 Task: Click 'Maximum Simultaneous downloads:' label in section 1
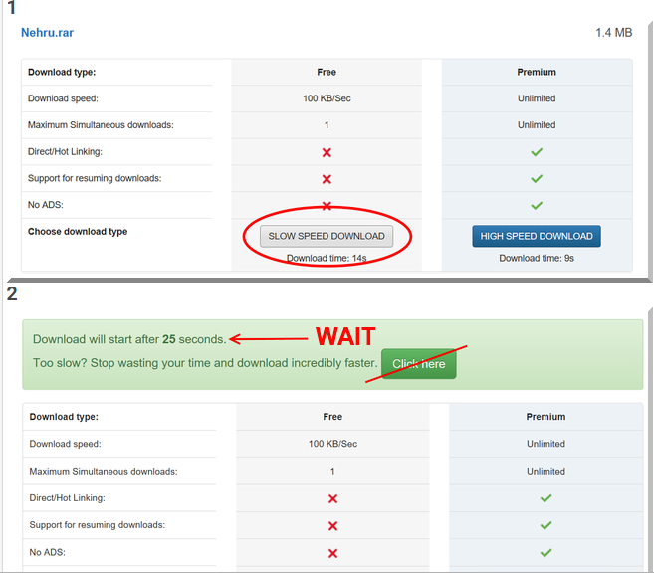coord(101,125)
